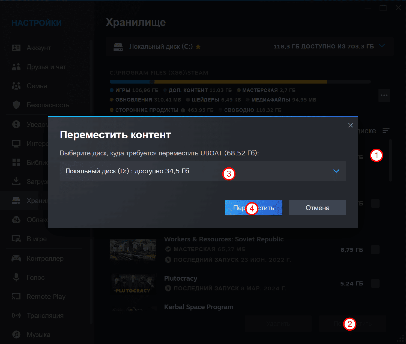Open the Голос settings entry
Screen dimensions: 406x344
pyautogui.click(x=36, y=278)
